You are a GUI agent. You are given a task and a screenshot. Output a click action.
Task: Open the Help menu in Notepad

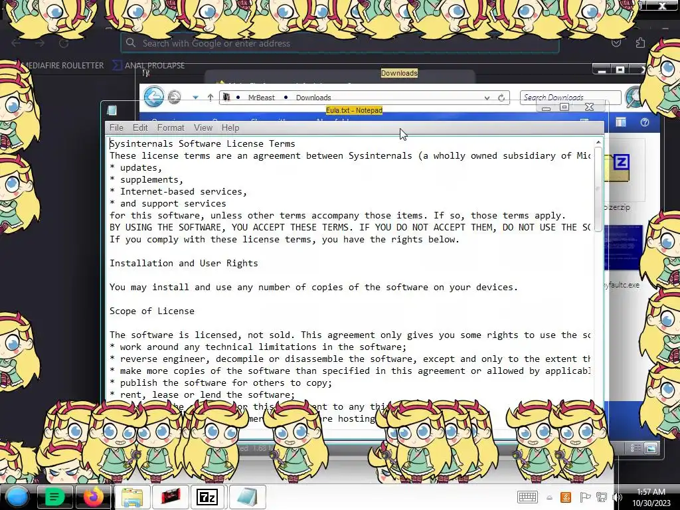[230, 127]
